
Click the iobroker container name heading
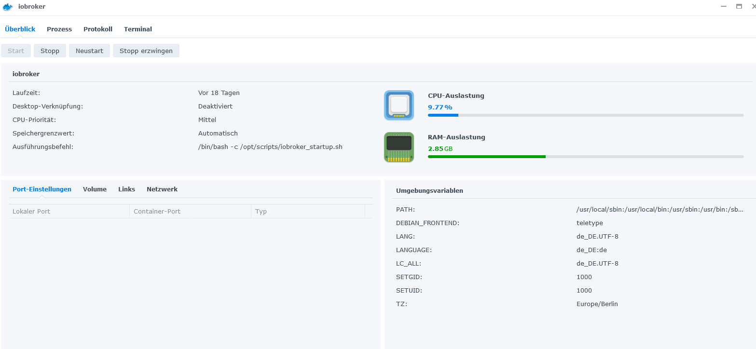26,74
